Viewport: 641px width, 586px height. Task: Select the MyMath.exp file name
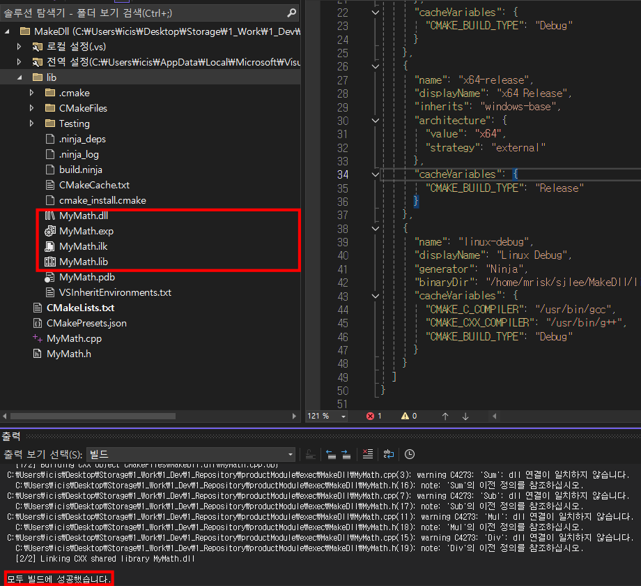pos(86,231)
